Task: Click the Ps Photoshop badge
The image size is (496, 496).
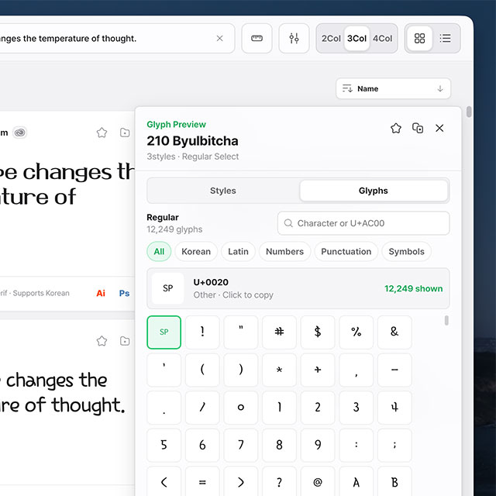Action: (124, 293)
